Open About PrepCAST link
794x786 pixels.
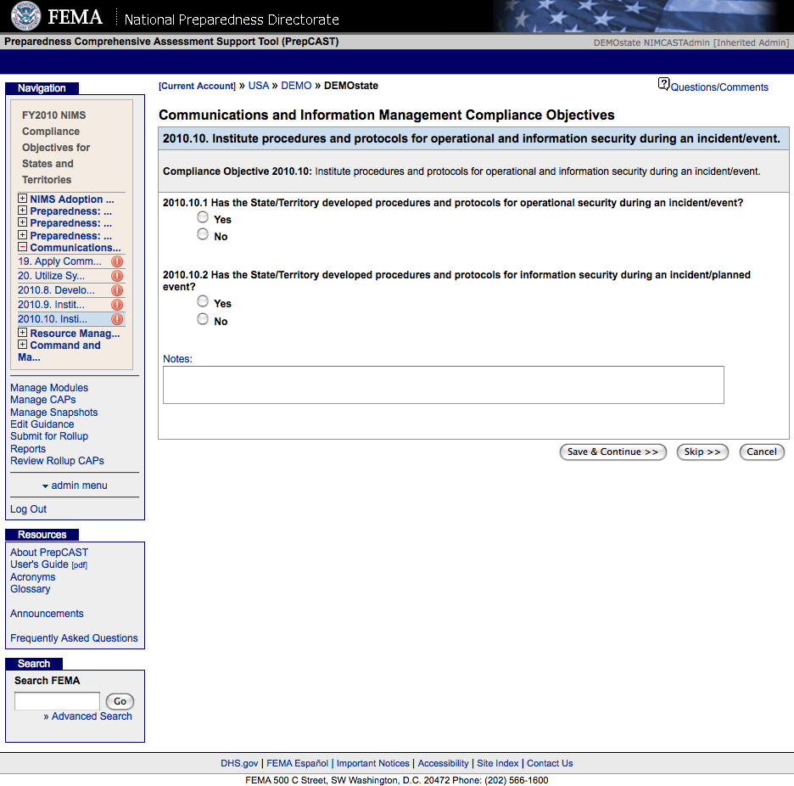(49, 553)
